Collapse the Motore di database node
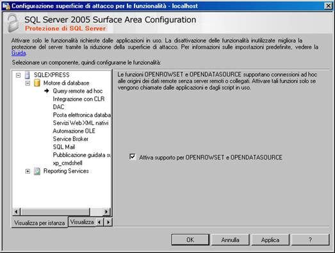Screen dimensions: 335x253 pyautogui.click(x=28, y=83)
